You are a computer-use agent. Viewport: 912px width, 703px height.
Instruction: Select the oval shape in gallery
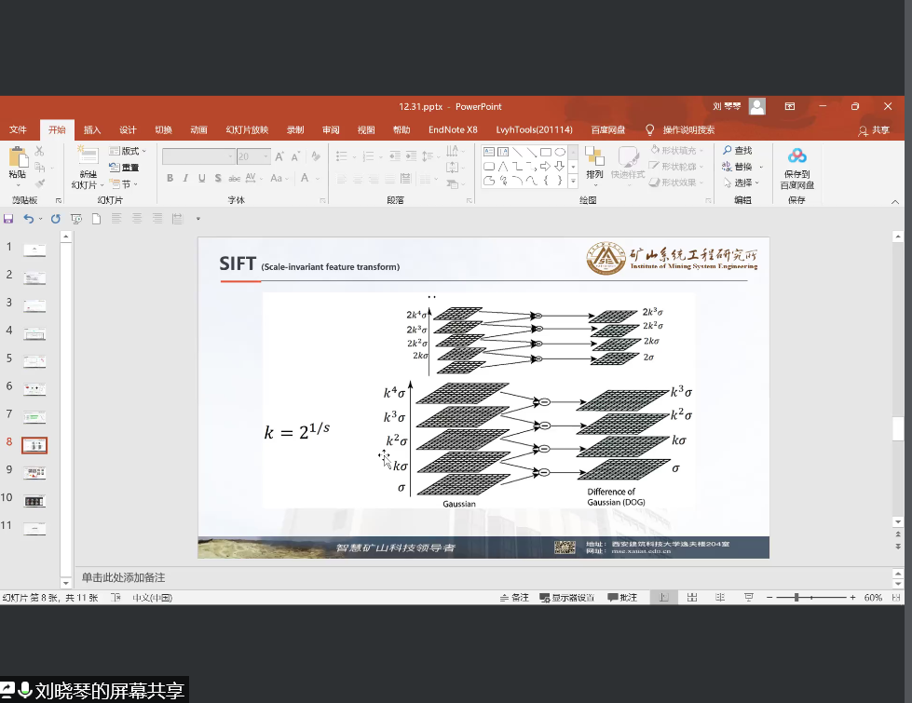pyautogui.click(x=560, y=152)
